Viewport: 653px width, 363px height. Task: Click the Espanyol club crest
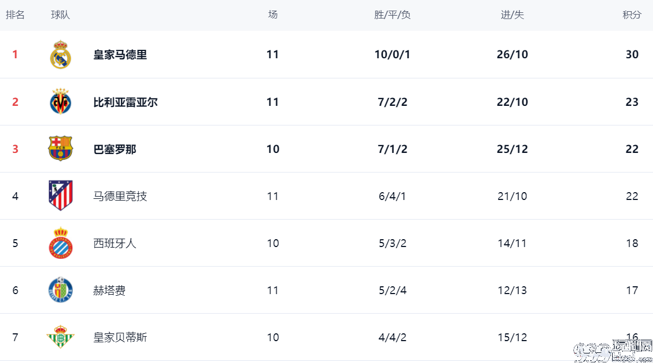tap(61, 243)
